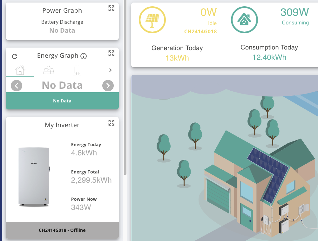The width and height of the screenshot is (318, 241).
Task: Expand the Energy Graph card to fullscreen
Action: point(111,53)
